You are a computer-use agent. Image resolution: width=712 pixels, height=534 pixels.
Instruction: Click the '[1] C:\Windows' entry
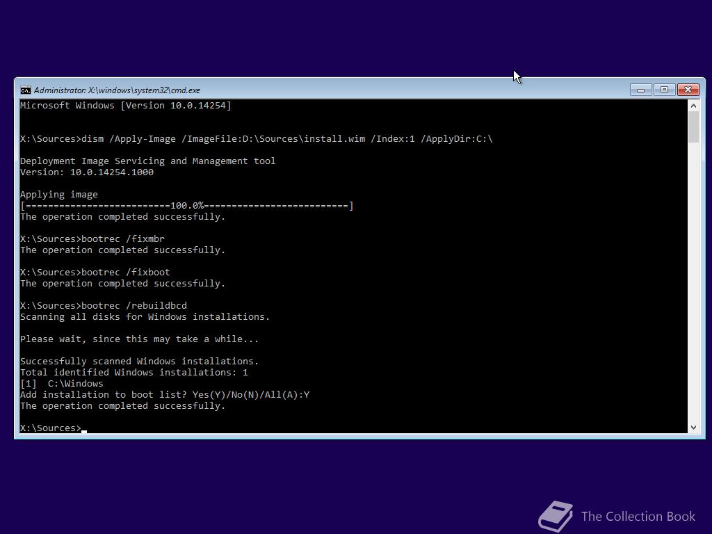pos(62,384)
